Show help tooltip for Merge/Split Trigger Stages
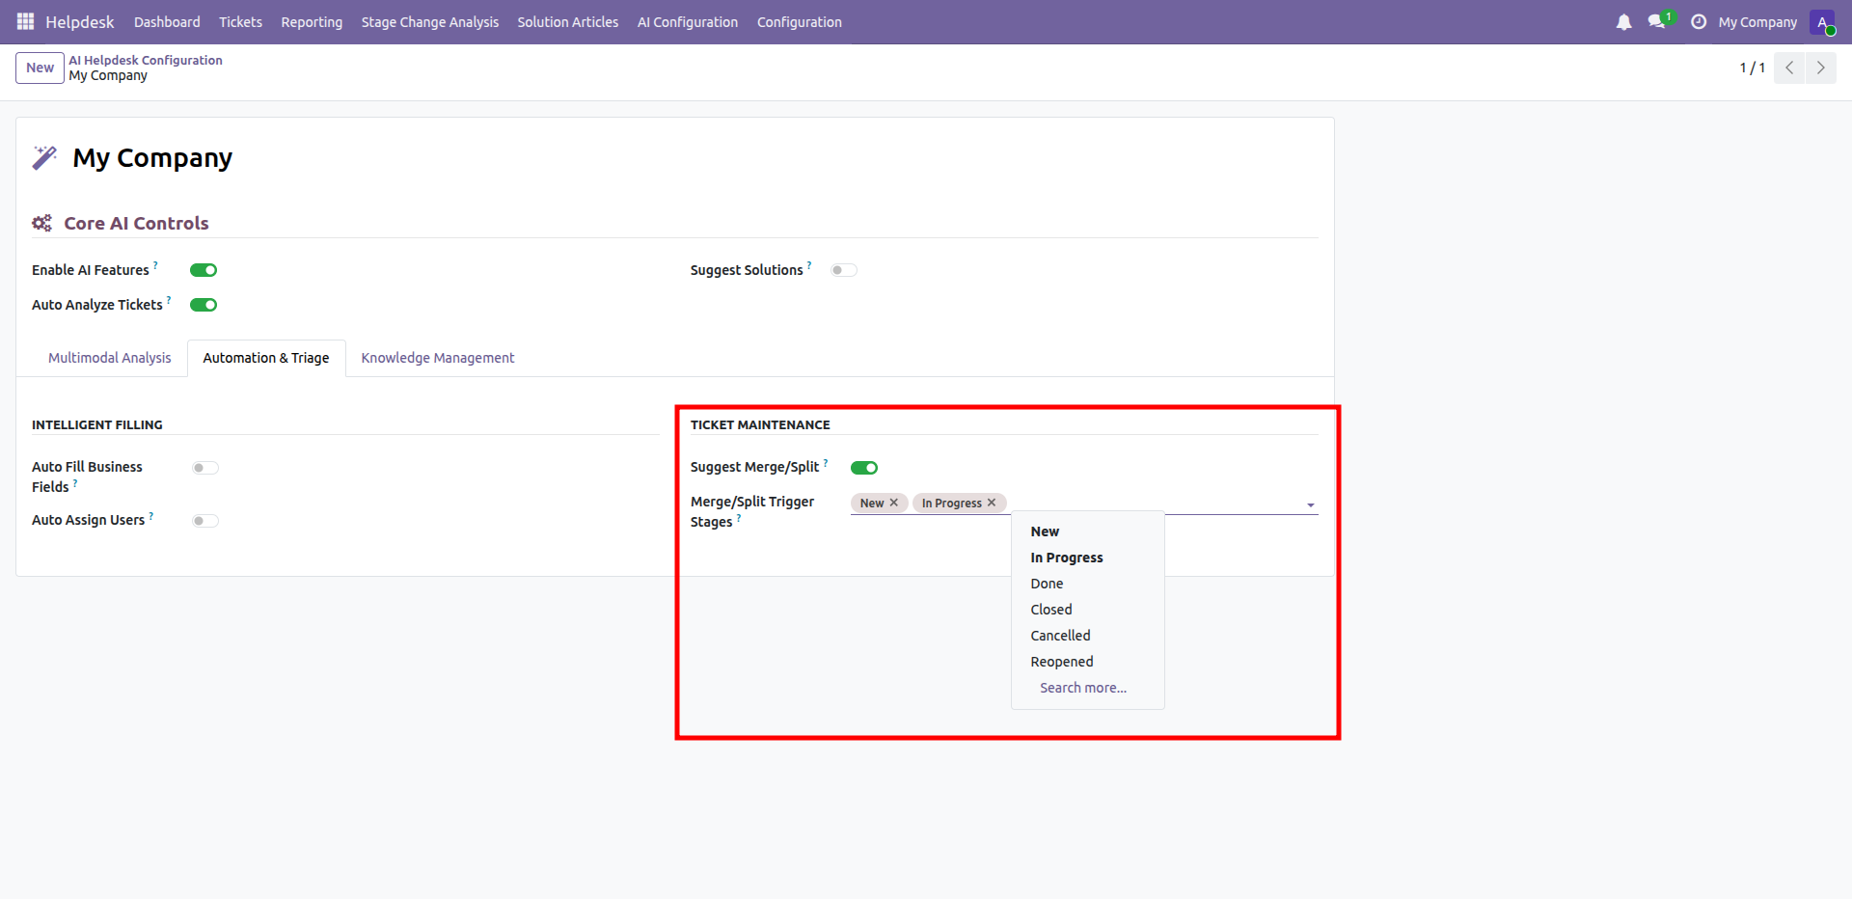The image size is (1852, 899). pos(739,517)
